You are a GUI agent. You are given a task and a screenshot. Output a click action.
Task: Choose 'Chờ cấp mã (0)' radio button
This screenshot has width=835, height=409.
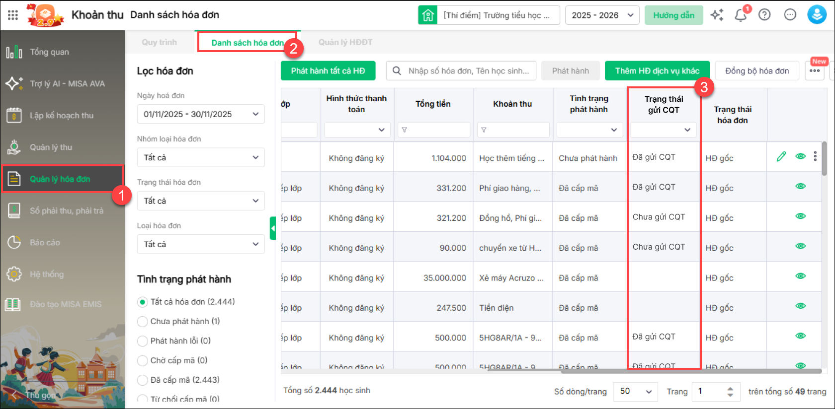[x=143, y=361]
